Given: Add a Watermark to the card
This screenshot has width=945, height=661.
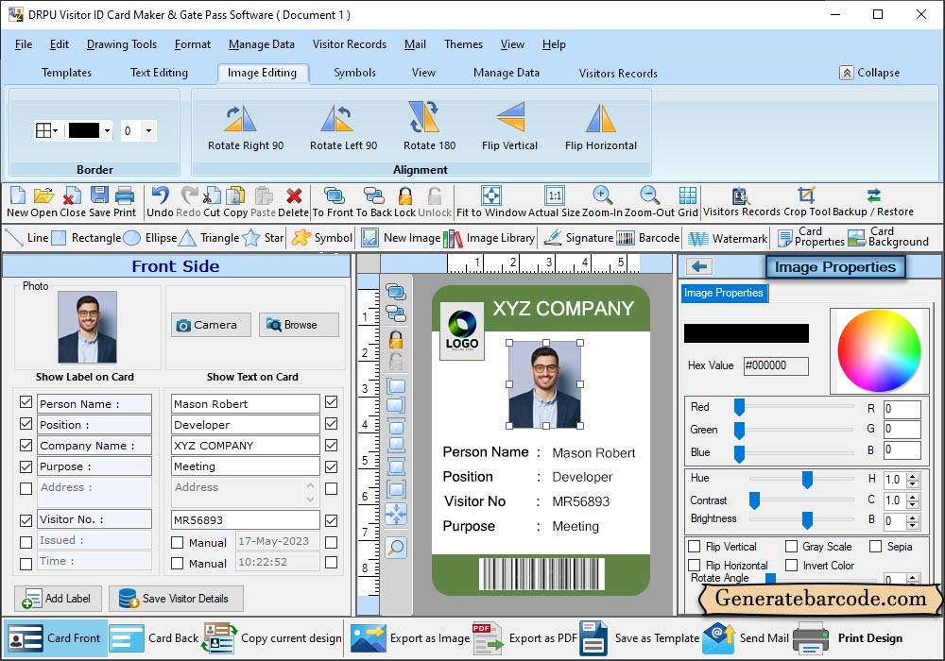Looking at the screenshot, I should [x=728, y=238].
